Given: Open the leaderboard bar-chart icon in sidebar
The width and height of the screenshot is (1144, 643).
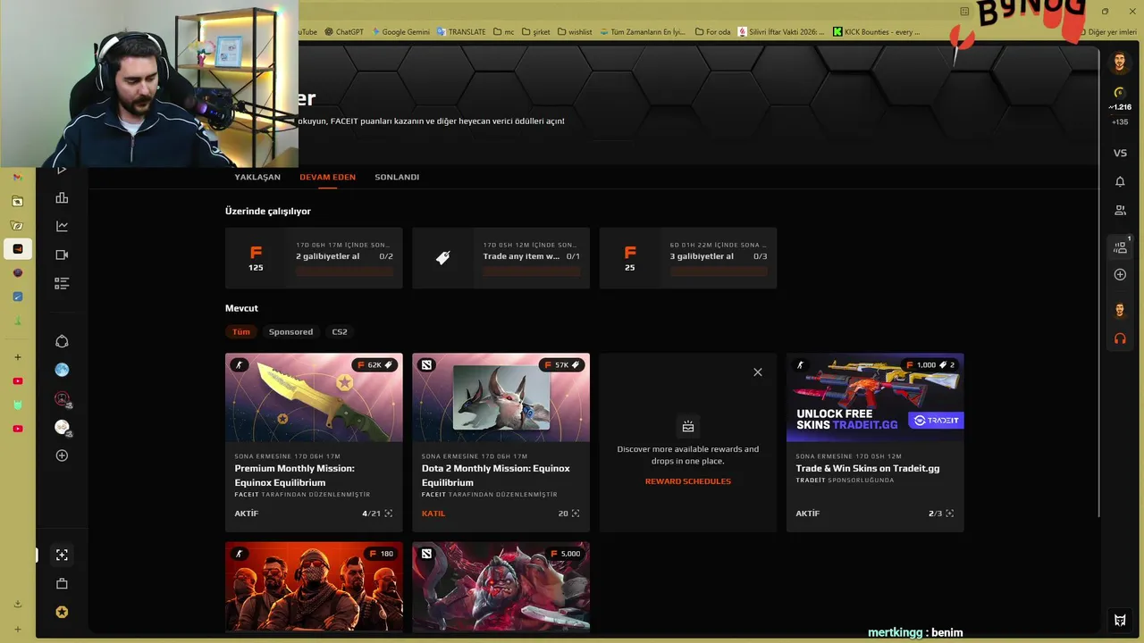Looking at the screenshot, I should 62,197.
